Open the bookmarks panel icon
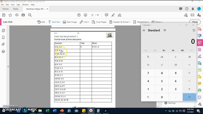The height and width of the screenshot is (114, 203). click(x=3, y=37)
